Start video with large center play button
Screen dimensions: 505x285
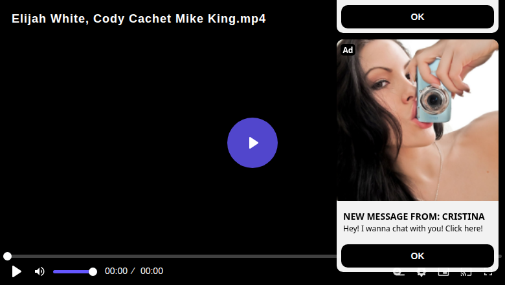252,143
